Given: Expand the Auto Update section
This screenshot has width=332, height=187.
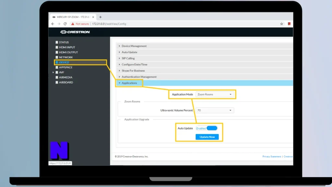Looking at the screenshot, I should pyautogui.click(x=205, y=52).
